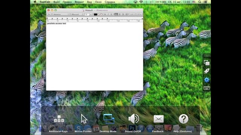Open Finder in the Dock
The height and width of the screenshot is (135, 241).
point(43,128)
